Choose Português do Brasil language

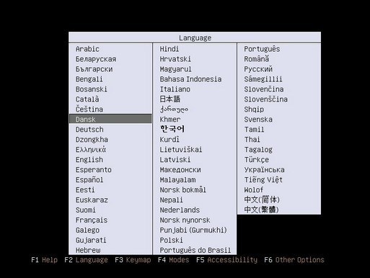tap(195, 250)
